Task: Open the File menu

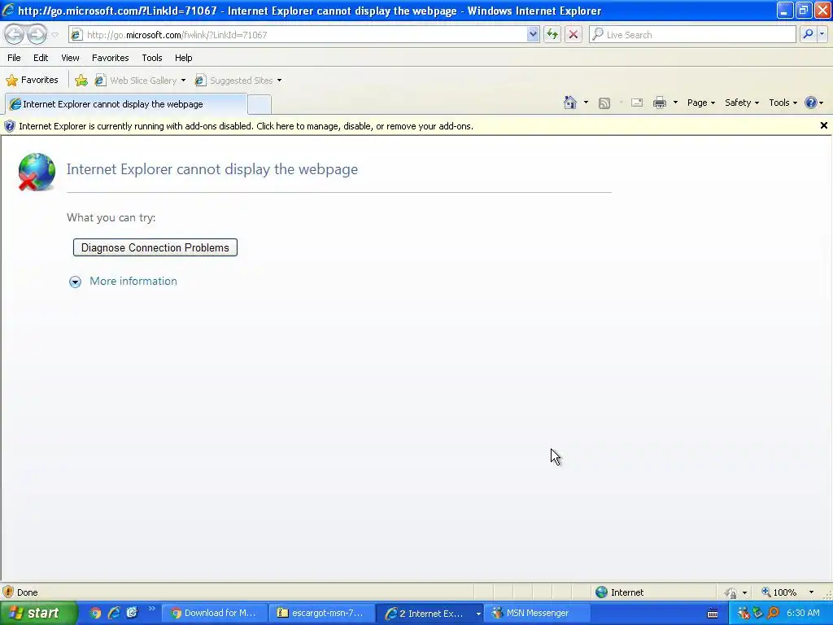Action: (14, 58)
